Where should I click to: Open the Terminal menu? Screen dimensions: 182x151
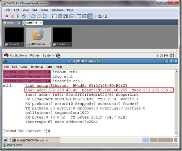37,67
